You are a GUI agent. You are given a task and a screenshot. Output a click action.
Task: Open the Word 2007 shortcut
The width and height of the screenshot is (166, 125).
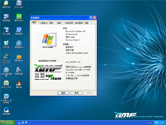[x=19, y=4]
